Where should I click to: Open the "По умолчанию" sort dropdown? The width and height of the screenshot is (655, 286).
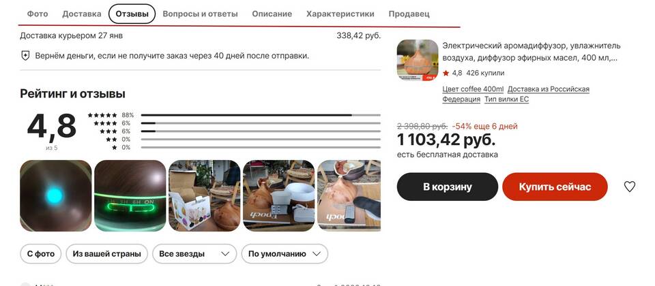[x=285, y=254]
